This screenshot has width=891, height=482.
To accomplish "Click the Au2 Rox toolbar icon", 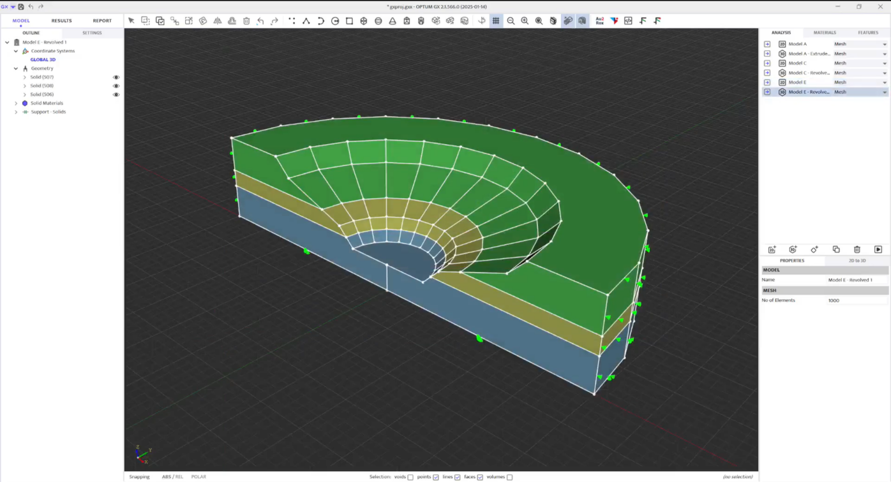I will [599, 20].
